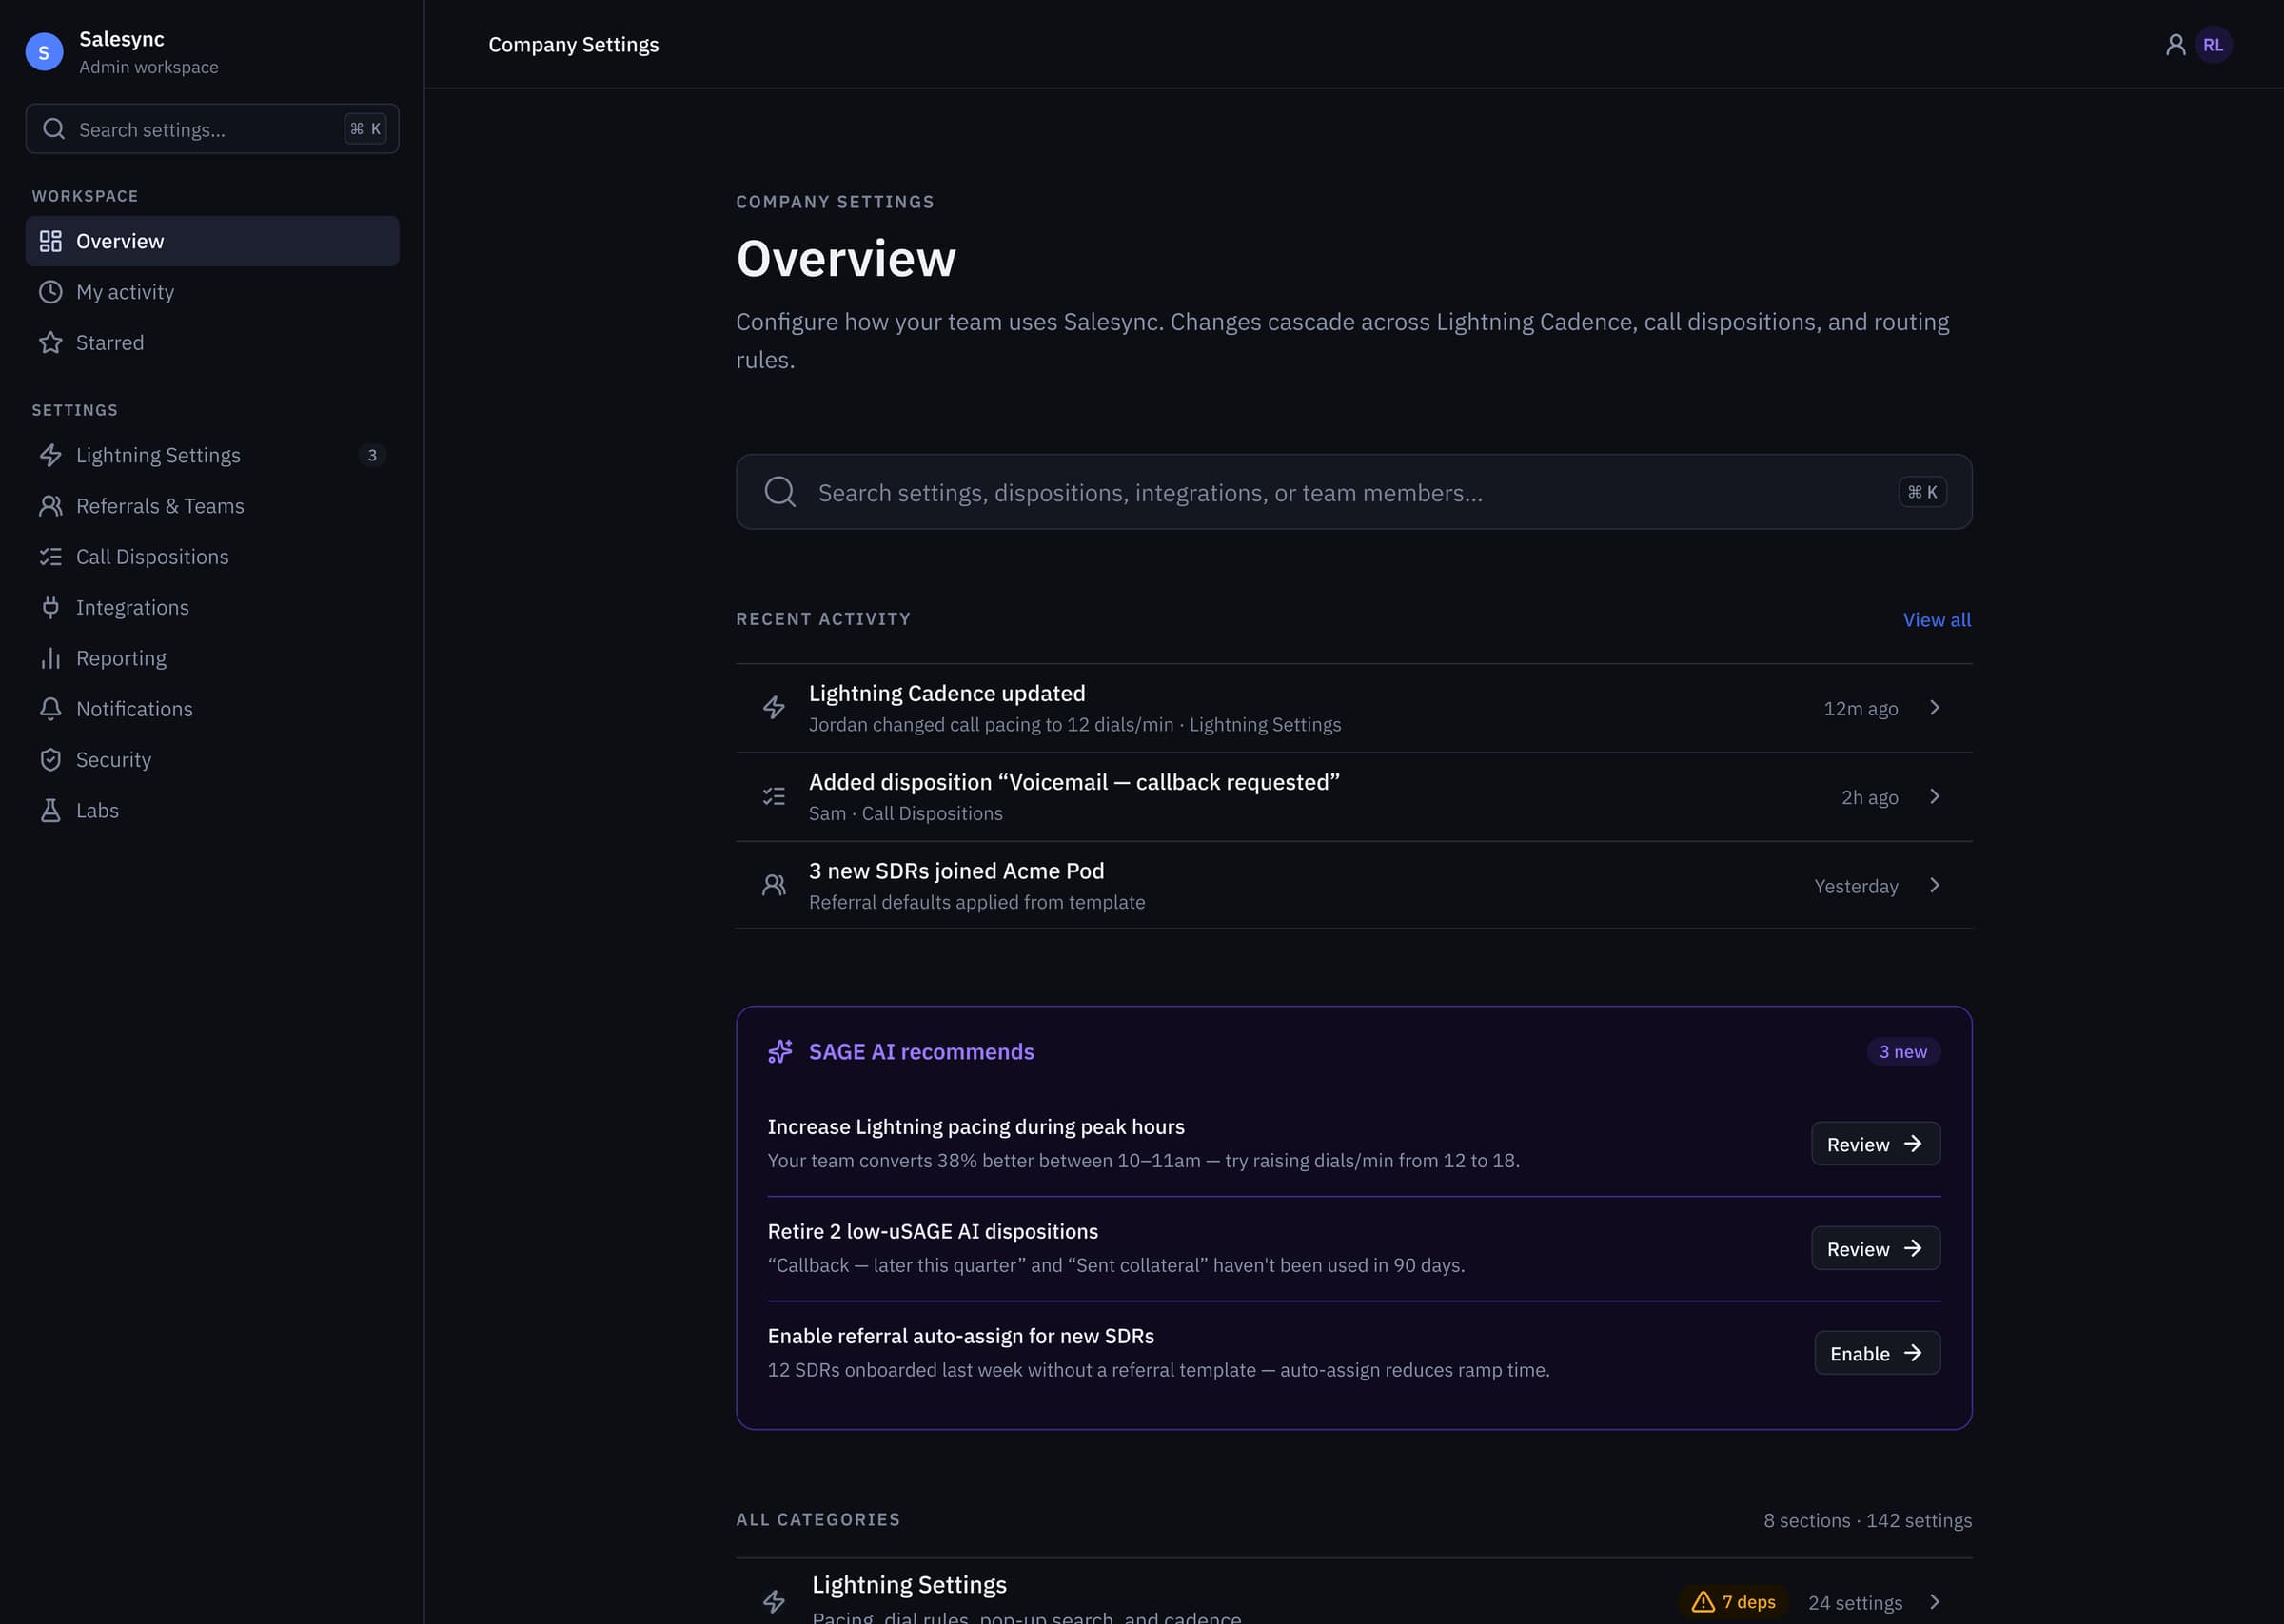Go to My activity

click(x=212, y=292)
